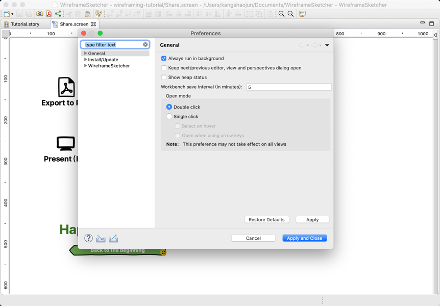The width and height of the screenshot is (440, 306).
Task: Open the Preferences view menu triangle
Action: click(327, 45)
